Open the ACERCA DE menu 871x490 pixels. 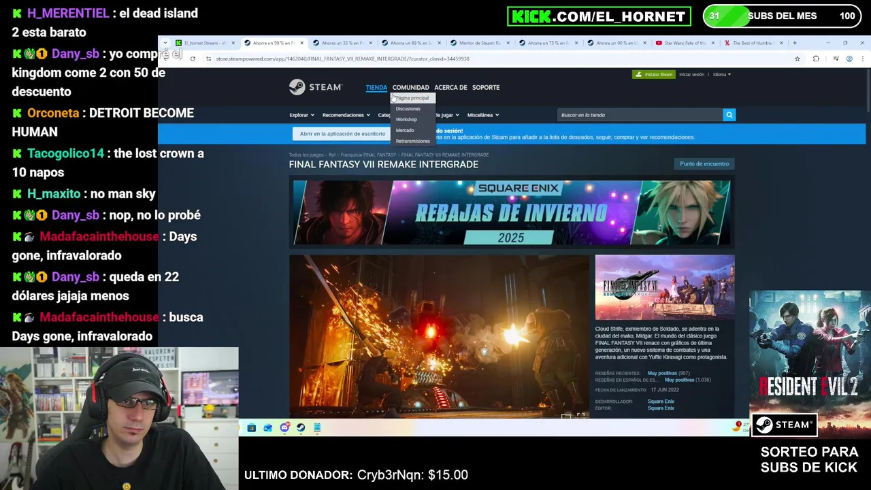point(450,87)
